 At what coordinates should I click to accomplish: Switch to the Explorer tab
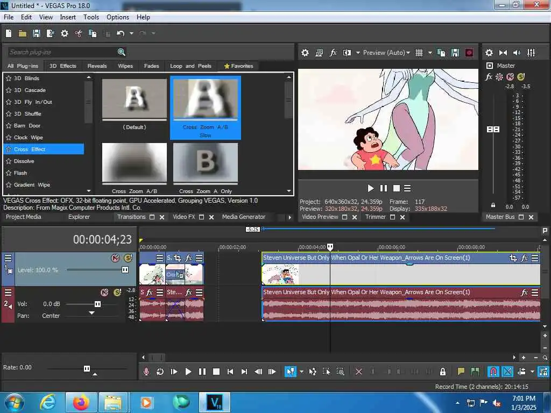[79, 217]
